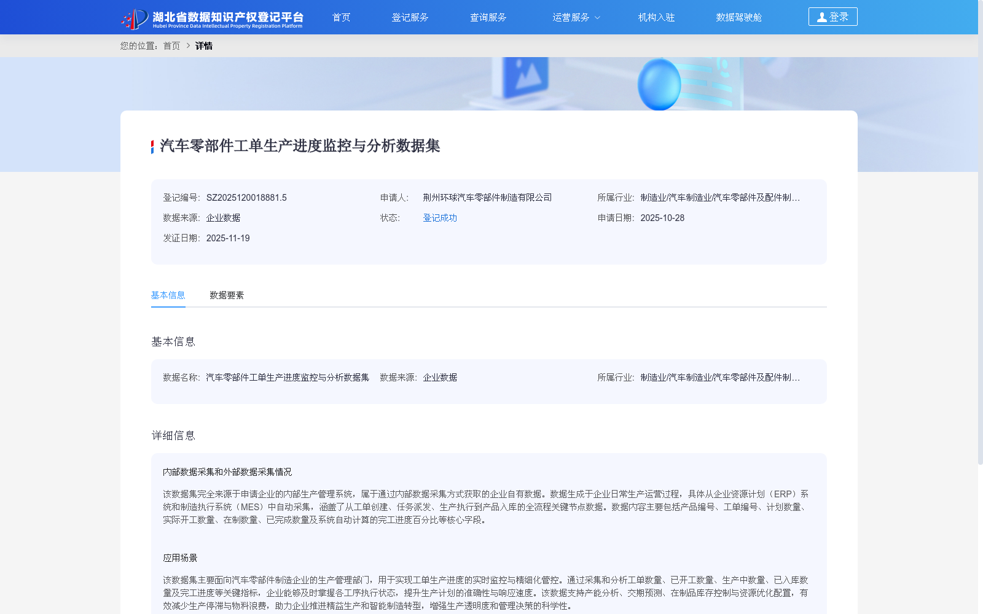Click the red-blue title marker beside dataset name
The width and height of the screenshot is (983, 614).
[x=151, y=146]
